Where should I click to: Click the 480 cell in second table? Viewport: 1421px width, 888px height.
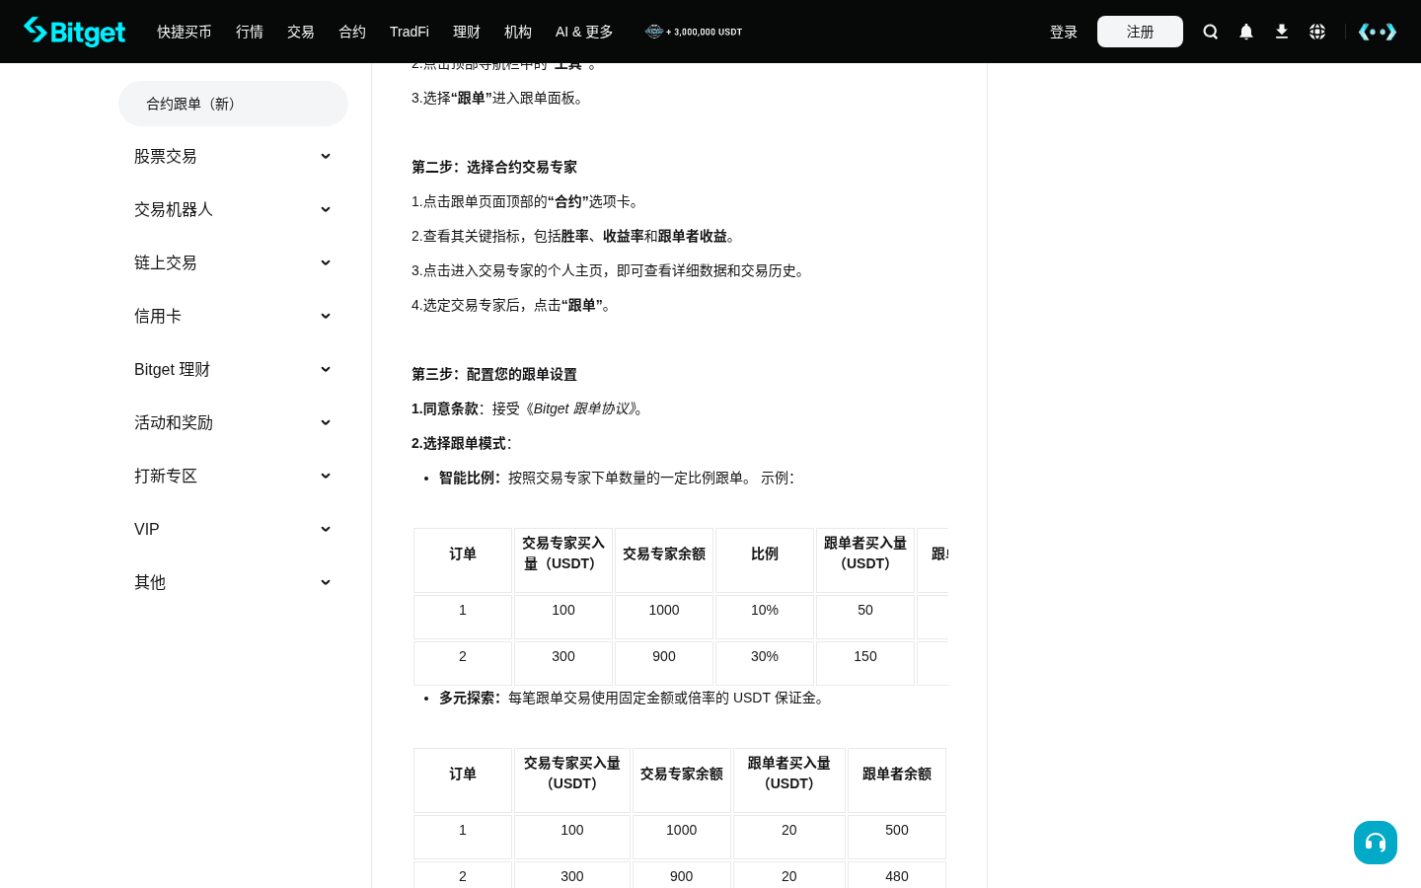897,876
